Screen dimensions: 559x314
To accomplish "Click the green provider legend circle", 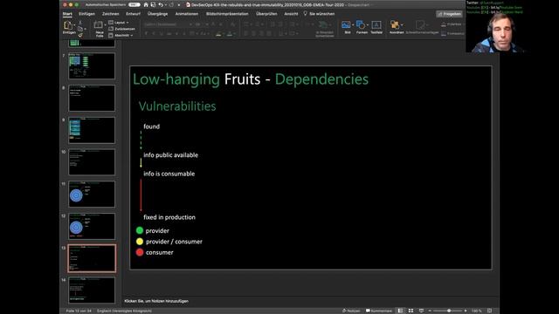I will point(140,230).
